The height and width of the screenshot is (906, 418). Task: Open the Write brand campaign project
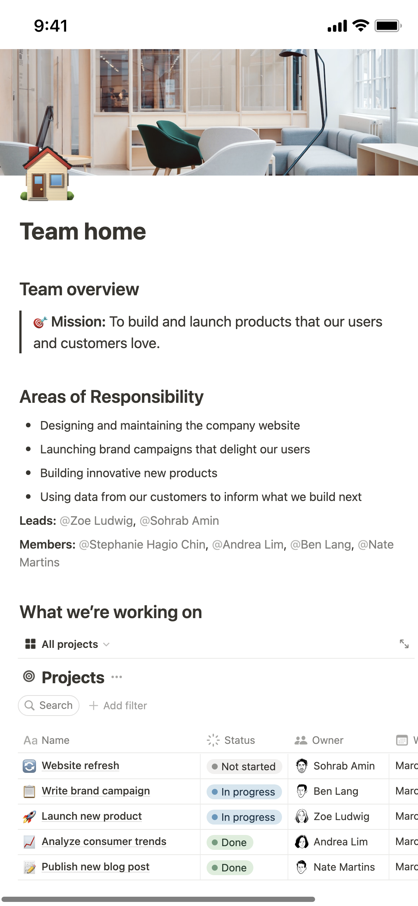[96, 791]
